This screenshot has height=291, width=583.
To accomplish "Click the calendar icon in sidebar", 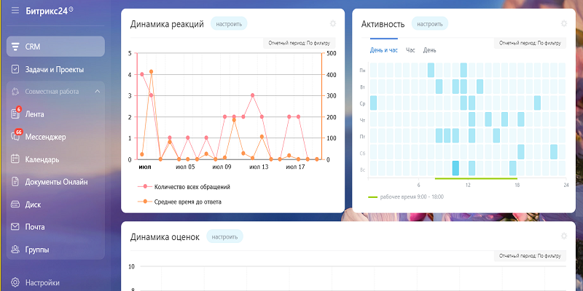I will click(x=15, y=159).
